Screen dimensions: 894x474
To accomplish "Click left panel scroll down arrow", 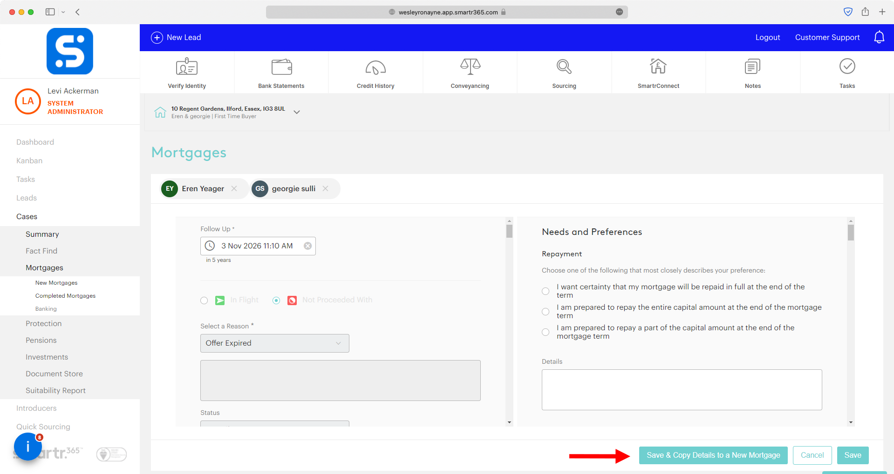I will tap(509, 422).
